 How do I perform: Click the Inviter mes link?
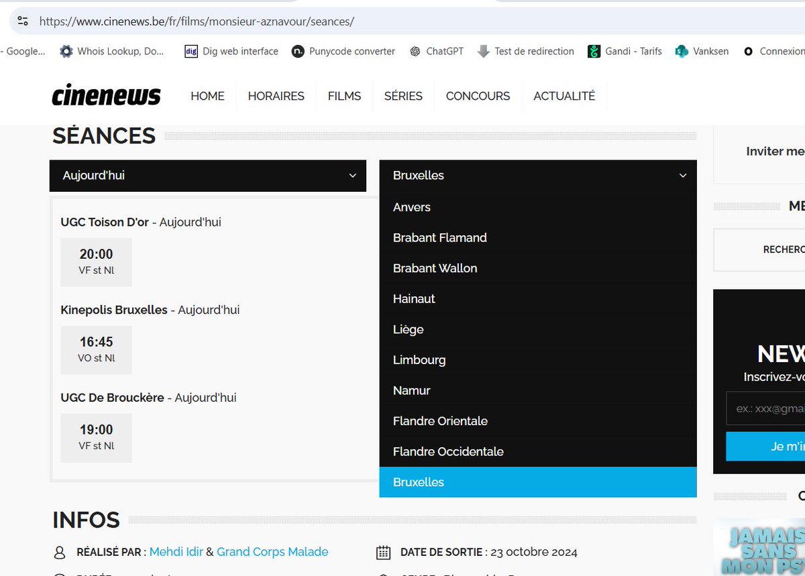tap(775, 152)
